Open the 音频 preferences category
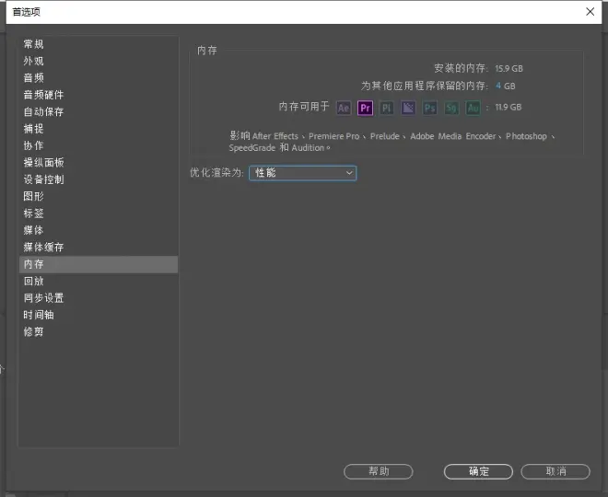The width and height of the screenshot is (608, 497). 99,78
